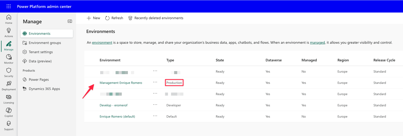Screen dimensions: 403x136
Task: Open Enrique Romero (default) environment
Action: tap(117, 117)
